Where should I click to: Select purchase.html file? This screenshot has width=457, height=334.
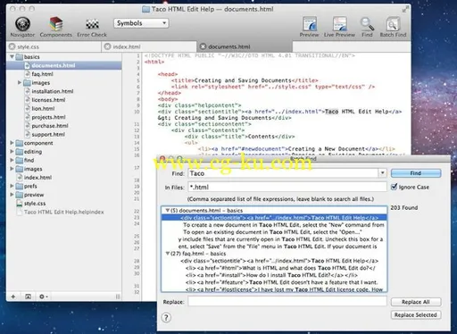coord(50,126)
